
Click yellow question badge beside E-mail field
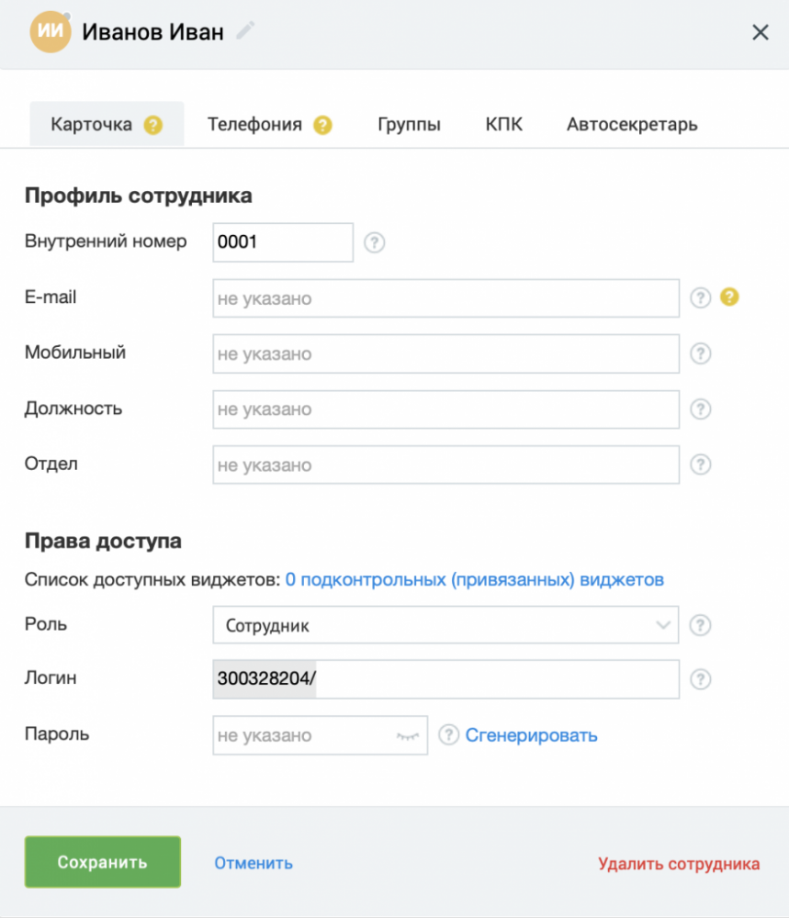729,297
